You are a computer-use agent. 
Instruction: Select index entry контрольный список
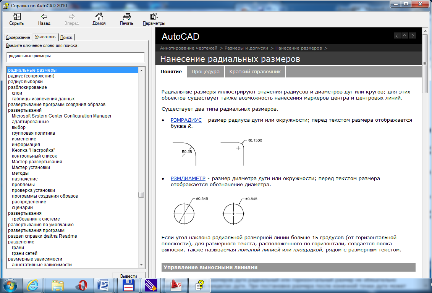point(34,156)
